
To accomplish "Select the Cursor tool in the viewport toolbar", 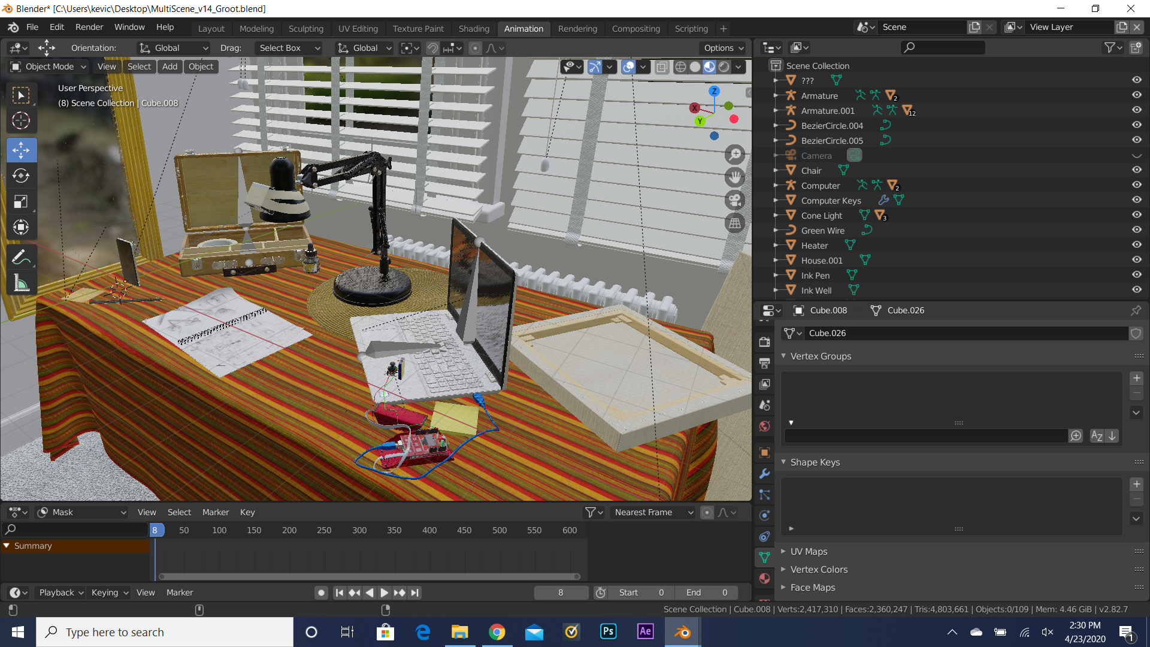I will [x=21, y=121].
